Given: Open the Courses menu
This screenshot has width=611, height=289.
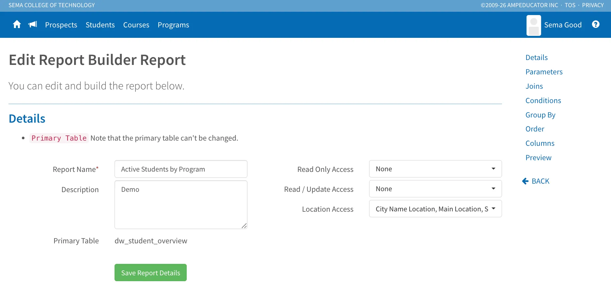Looking at the screenshot, I should tap(136, 25).
